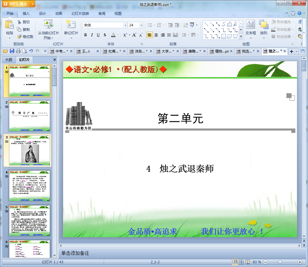Click zoom out minus button
This screenshot has height=267, width=308.
pyautogui.click(x=265, y=262)
